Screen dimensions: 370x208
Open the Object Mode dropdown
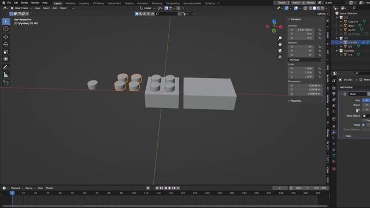coord(21,8)
